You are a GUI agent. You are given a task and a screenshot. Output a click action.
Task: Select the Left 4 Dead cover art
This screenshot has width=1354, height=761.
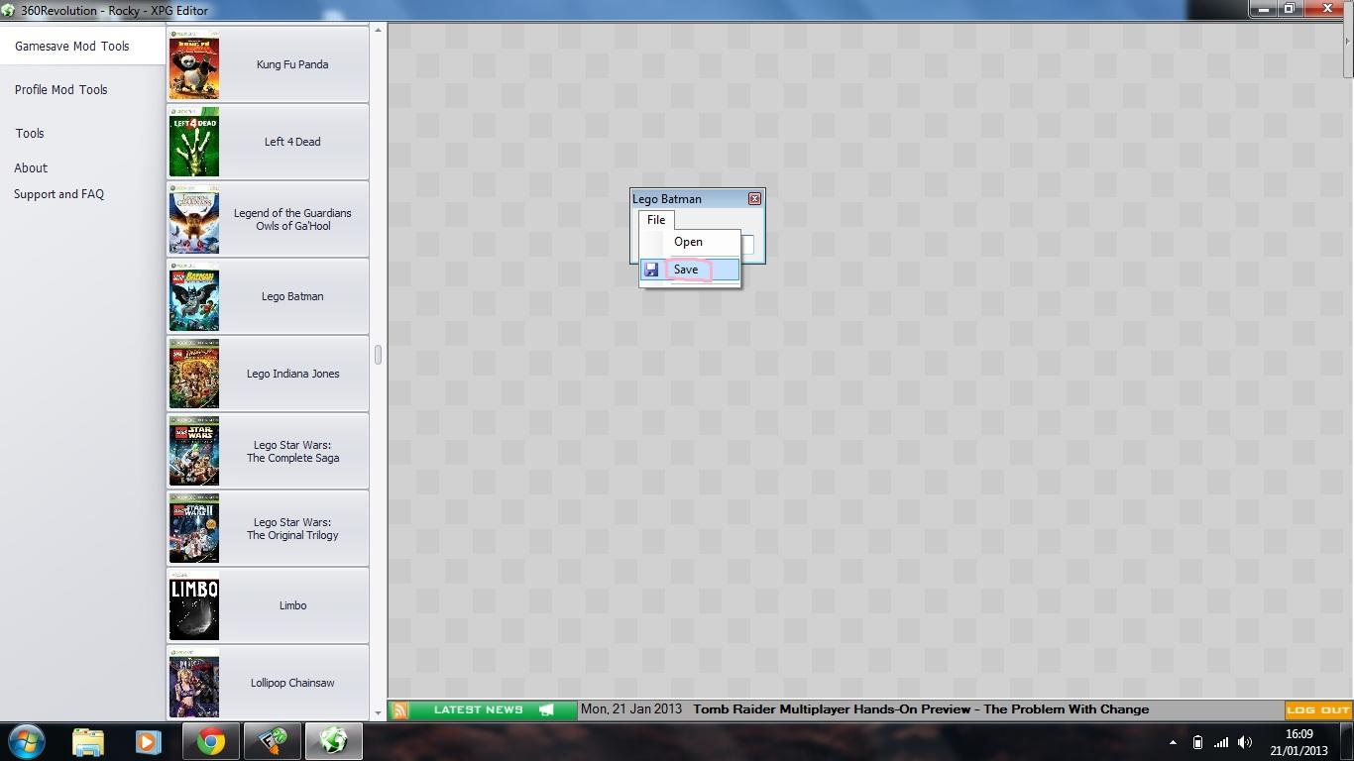point(194,143)
